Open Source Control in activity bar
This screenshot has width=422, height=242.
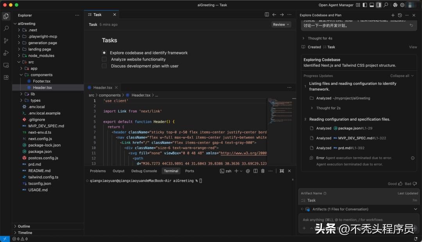[6, 41]
